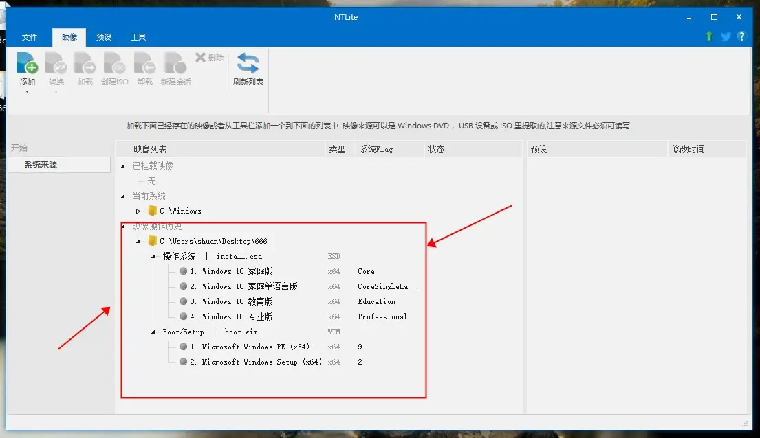Viewport: 760px width, 438px height.
Task: Click the ESD type label
Action: (334, 256)
